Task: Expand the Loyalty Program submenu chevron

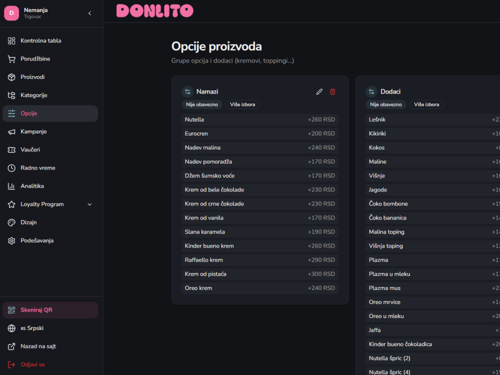Action: coord(89,204)
